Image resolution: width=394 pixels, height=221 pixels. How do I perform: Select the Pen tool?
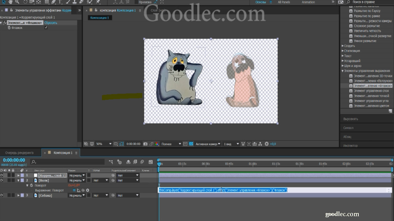coord(53,2)
